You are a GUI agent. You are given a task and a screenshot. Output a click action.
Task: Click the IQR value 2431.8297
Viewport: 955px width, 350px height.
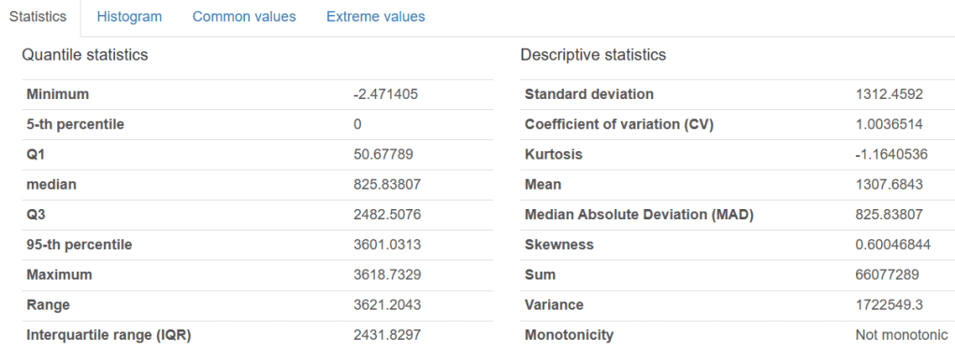386,335
